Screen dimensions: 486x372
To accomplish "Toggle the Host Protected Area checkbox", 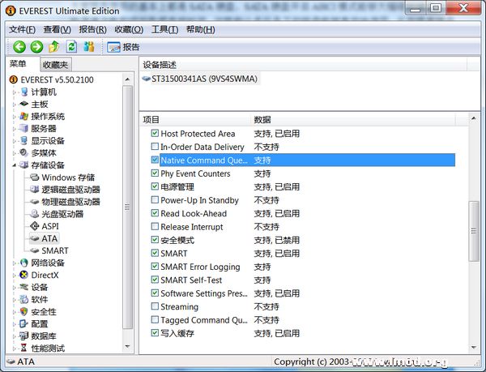I will (155, 133).
